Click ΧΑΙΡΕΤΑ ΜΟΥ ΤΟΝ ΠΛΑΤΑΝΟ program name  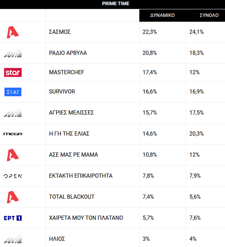click(x=86, y=218)
